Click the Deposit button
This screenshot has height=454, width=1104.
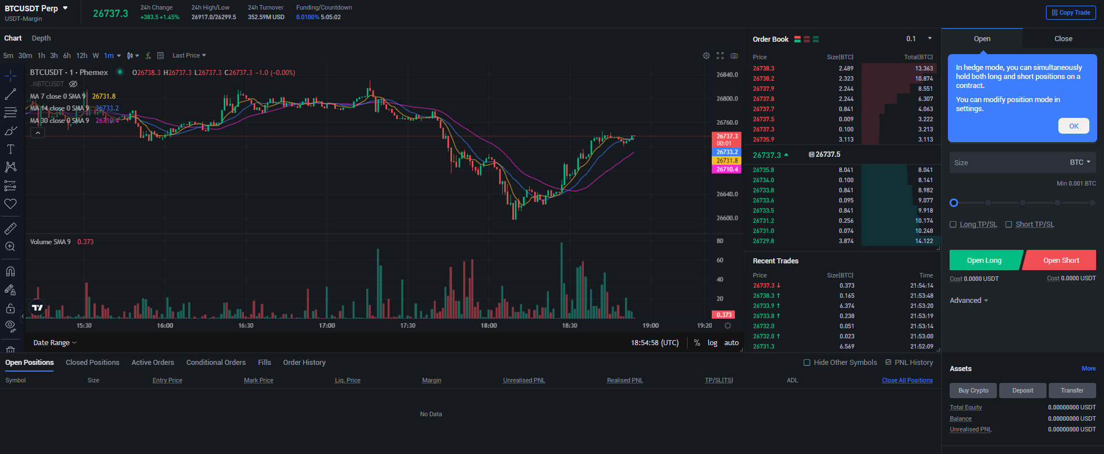pyautogui.click(x=1022, y=390)
